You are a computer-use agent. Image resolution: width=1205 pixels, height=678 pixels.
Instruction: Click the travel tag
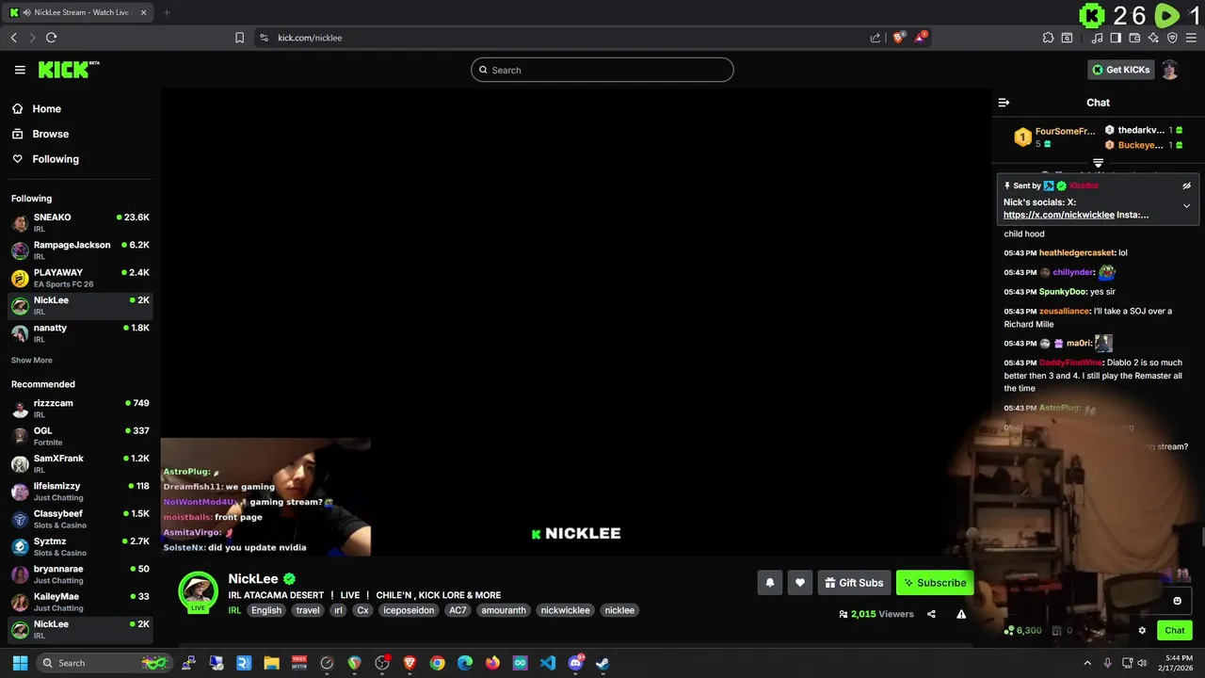308,610
